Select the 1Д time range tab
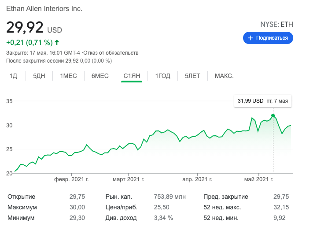This screenshot has width=317, height=238. pyautogui.click(x=13, y=76)
